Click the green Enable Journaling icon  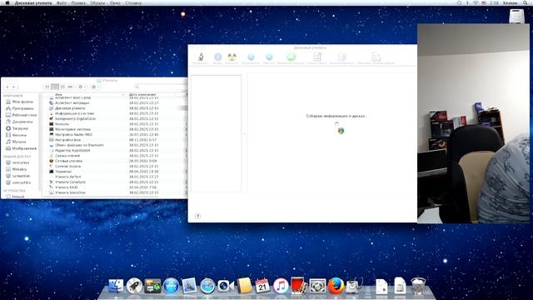click(x=291, y=57)
